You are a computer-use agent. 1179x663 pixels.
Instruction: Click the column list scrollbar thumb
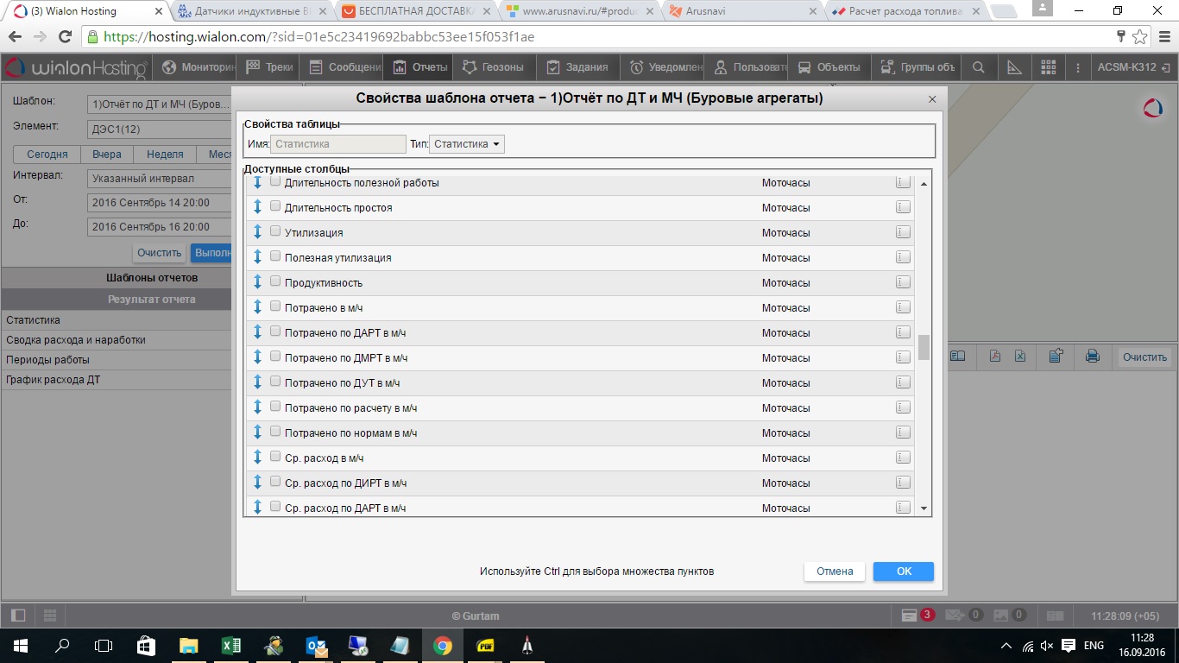click(x=924, y=347)
